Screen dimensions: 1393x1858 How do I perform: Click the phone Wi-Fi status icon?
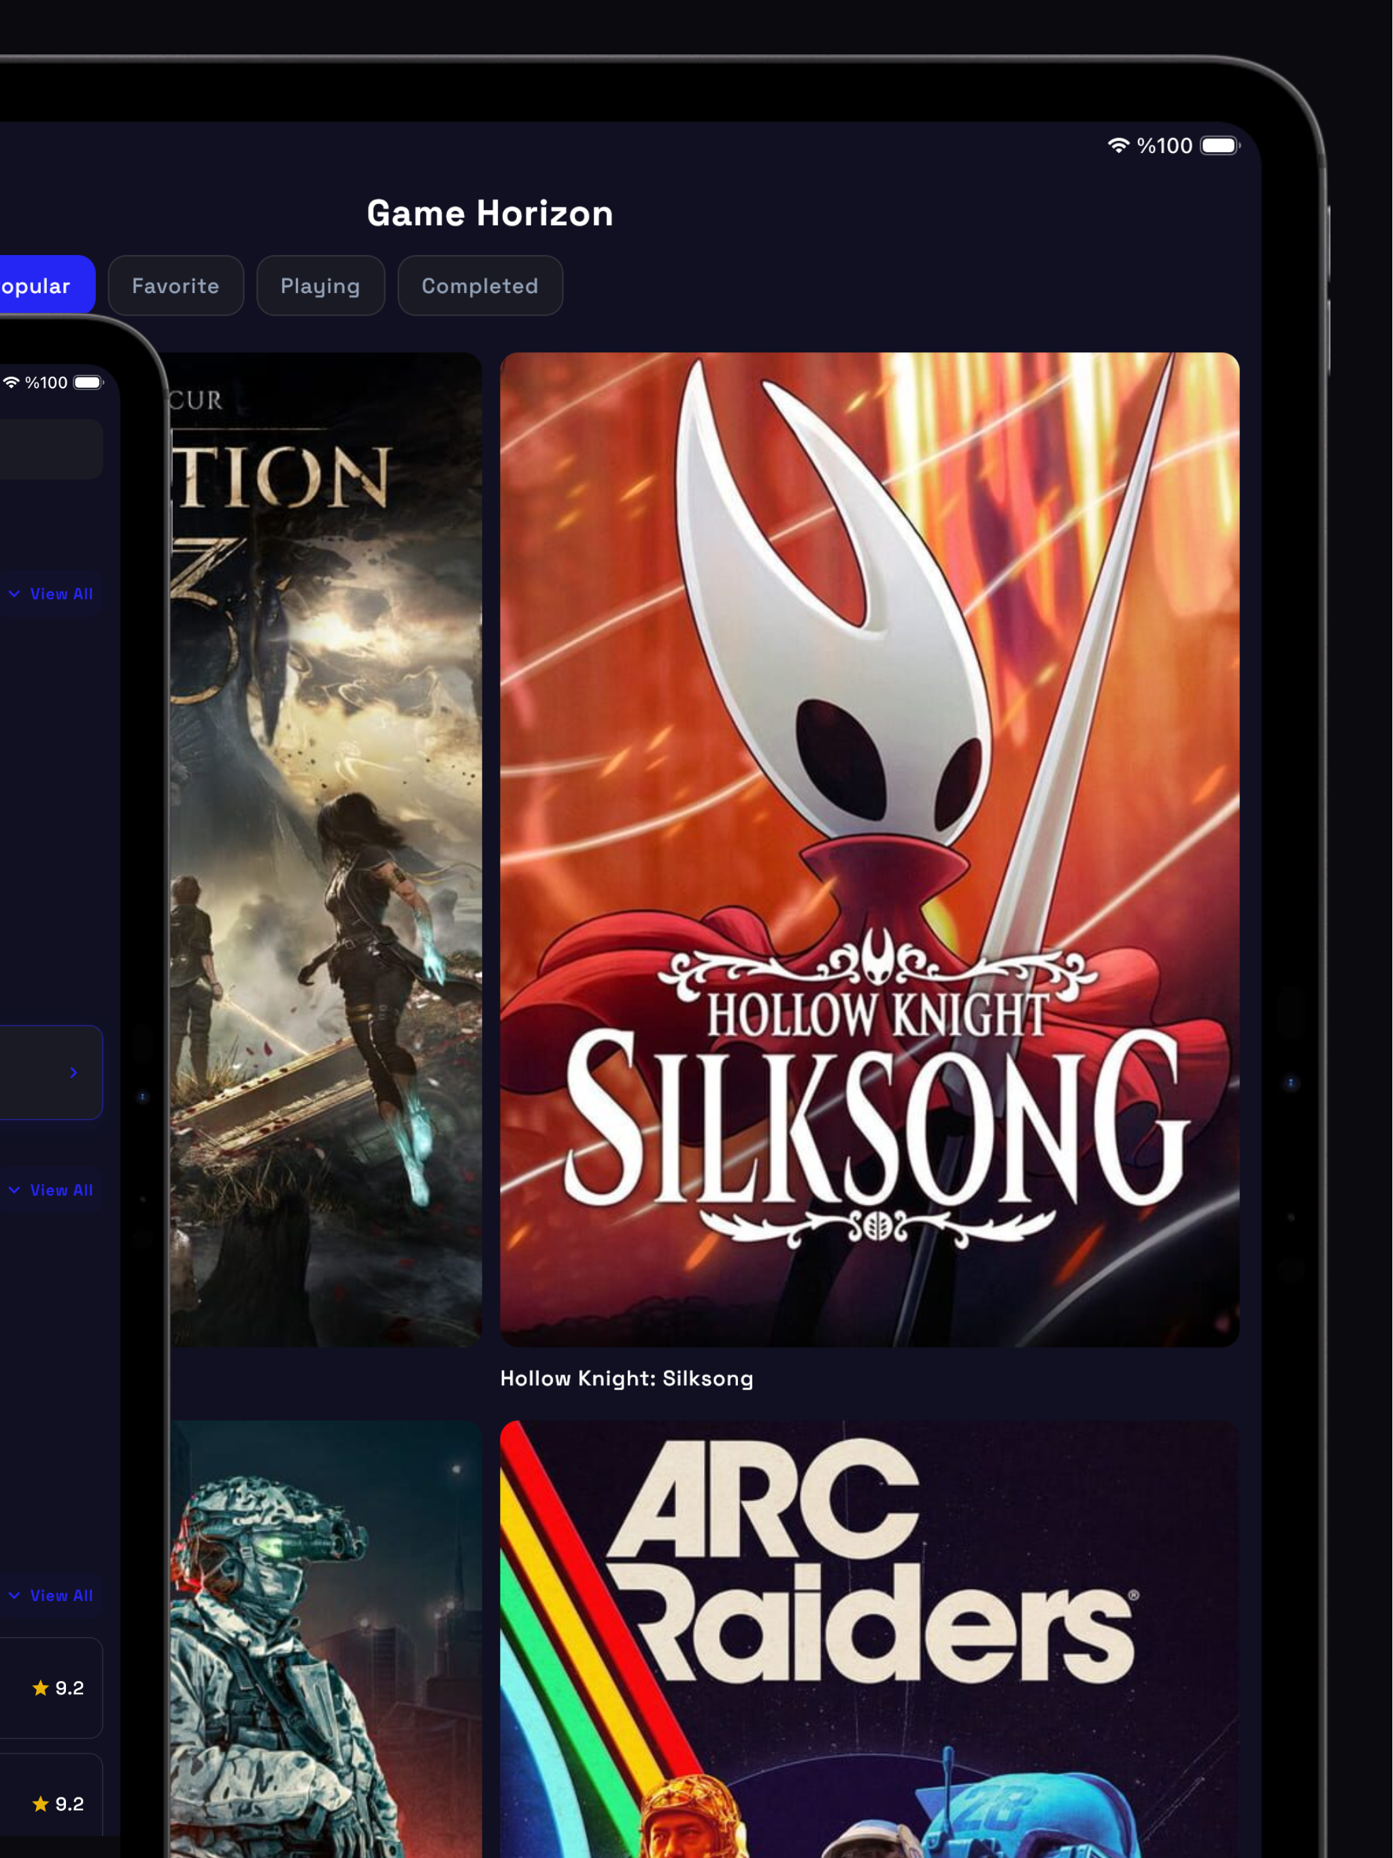tap(12, 382)
